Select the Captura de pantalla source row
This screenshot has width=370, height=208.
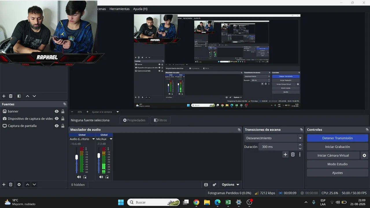click(x=34, y=126)
